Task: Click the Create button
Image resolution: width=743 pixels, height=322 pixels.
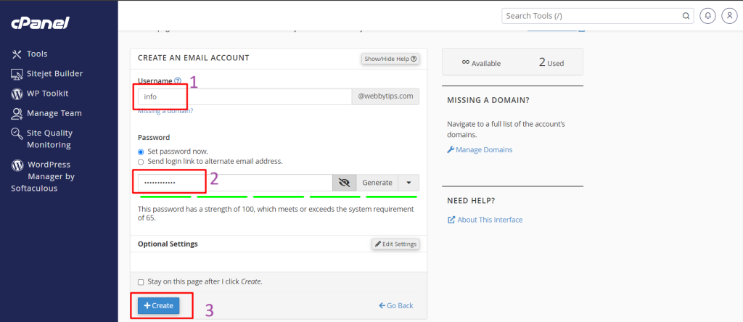Action: (x=159, y=306)
